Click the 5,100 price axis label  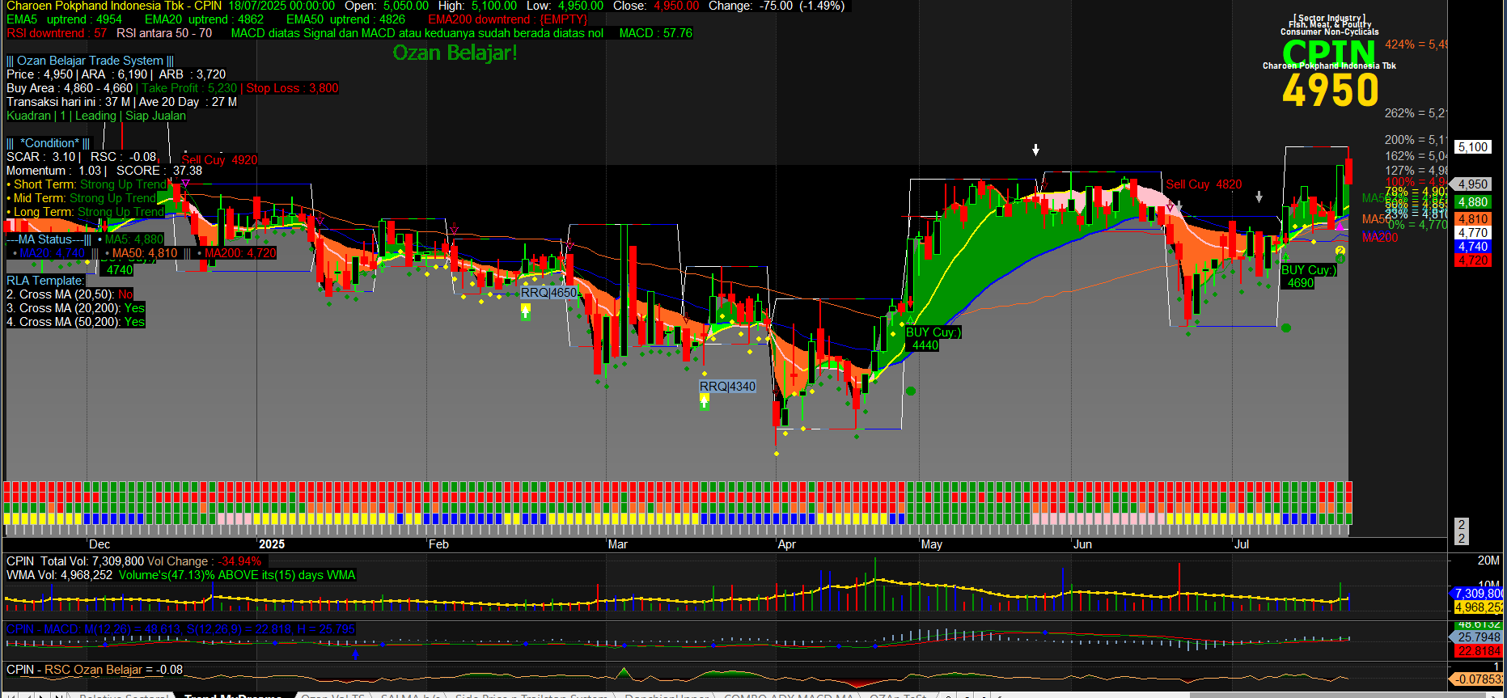pos(1472,147)
